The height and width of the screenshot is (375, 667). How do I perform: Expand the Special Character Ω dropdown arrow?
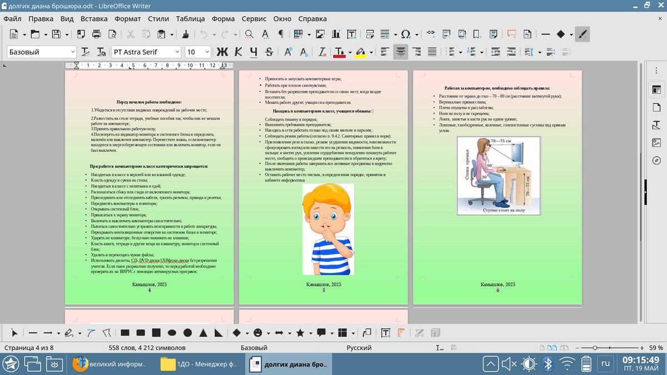click(x=417, y=34)
